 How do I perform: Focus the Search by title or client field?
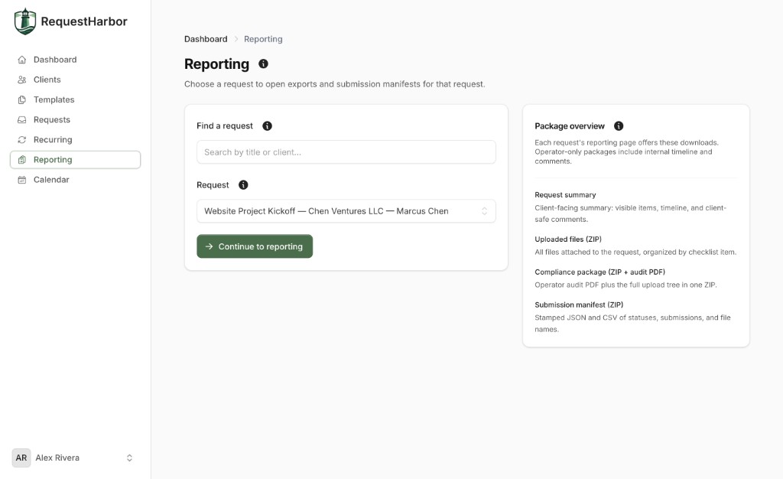(x=346, y=152)
